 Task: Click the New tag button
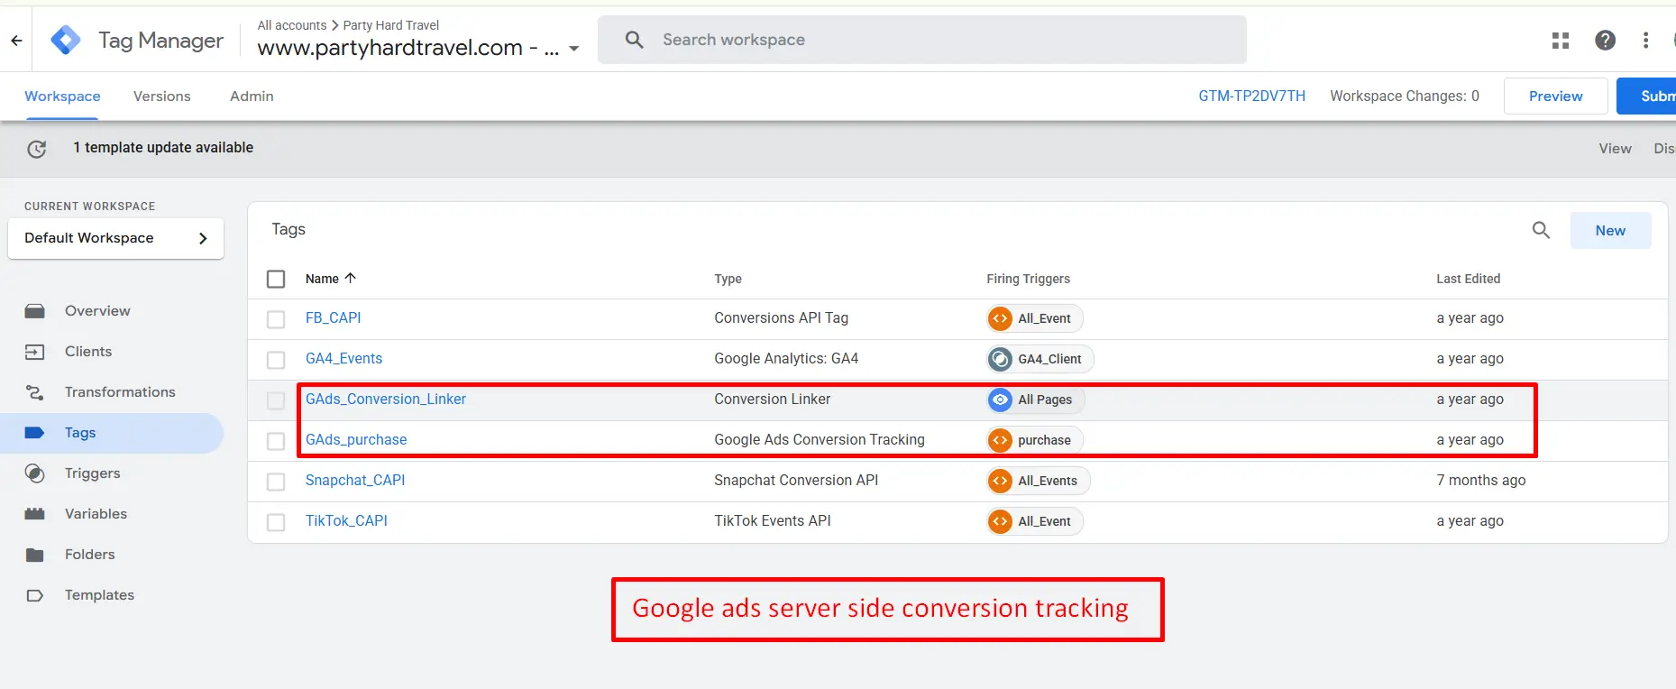pos(1610,231)
